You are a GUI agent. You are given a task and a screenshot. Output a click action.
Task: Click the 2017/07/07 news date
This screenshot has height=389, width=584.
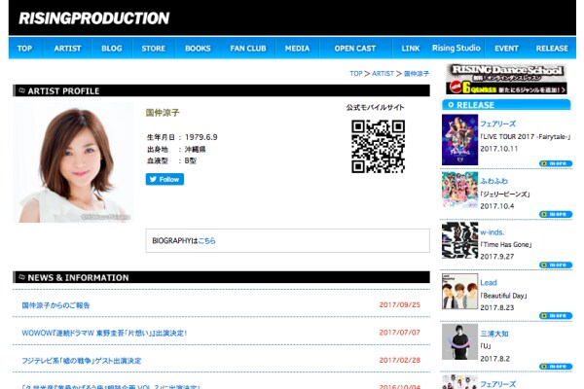tap(400, 333)
